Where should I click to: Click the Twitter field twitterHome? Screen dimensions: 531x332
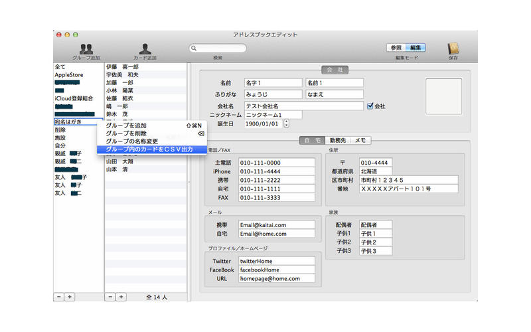[x=277, y=261]
